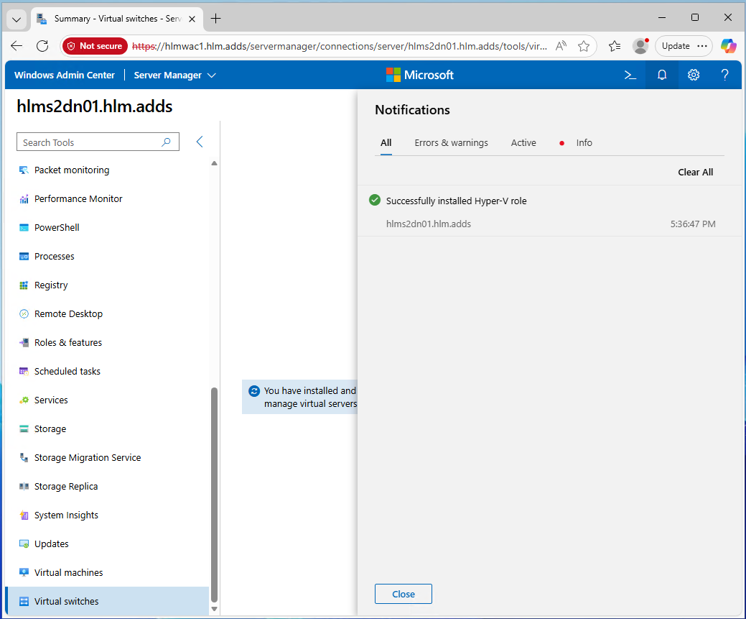Click Clear All notifications

click(695, 173)
